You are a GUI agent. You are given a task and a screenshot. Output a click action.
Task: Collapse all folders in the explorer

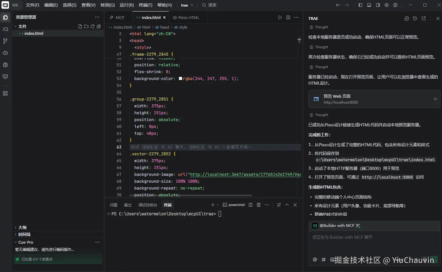point(99,26)
